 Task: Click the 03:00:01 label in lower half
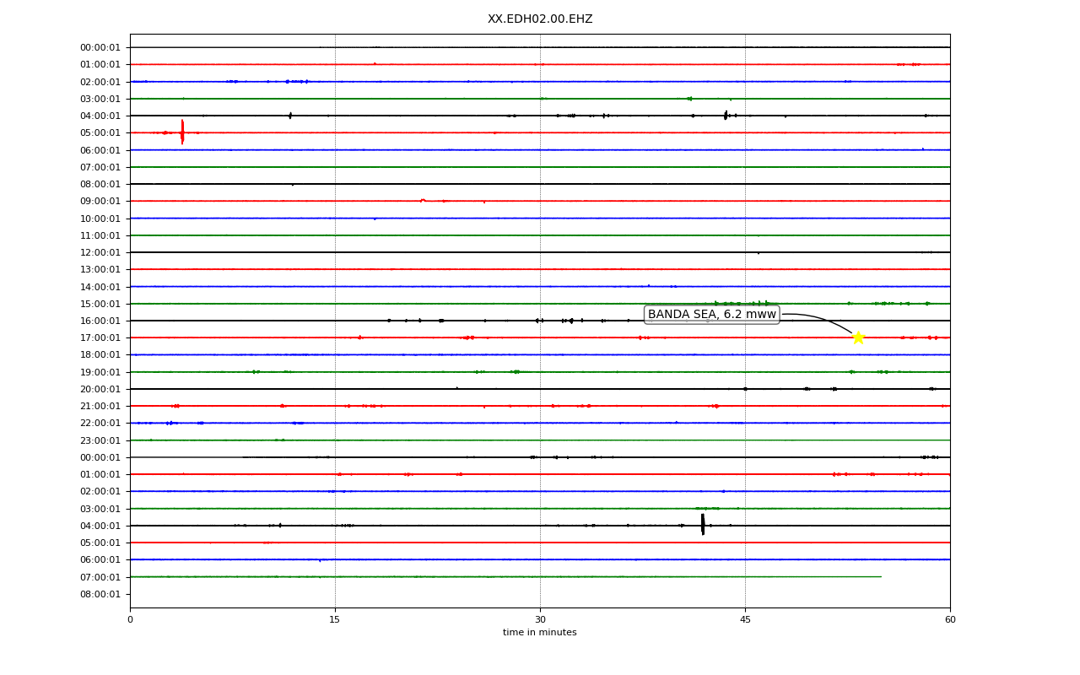click(x=100, y=509)
